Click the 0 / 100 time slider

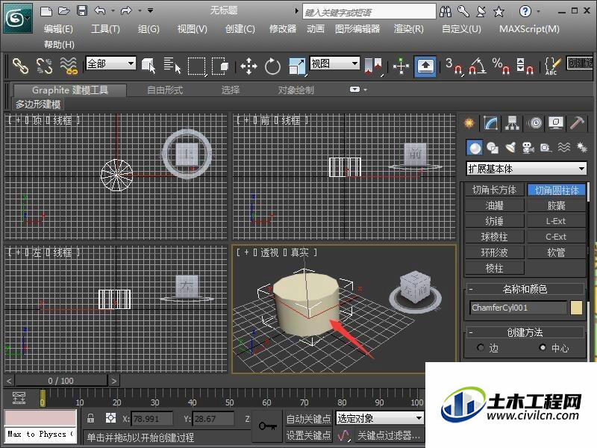click(x=61, y=381)
